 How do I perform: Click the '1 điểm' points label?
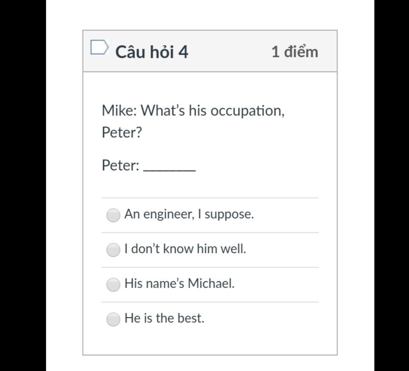[295, 52]
